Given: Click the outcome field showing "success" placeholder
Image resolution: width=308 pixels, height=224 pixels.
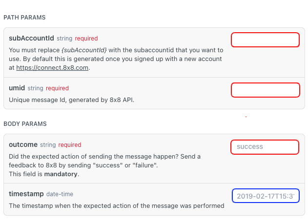Looking at the screenshot, I should click(x=265, y=147).
